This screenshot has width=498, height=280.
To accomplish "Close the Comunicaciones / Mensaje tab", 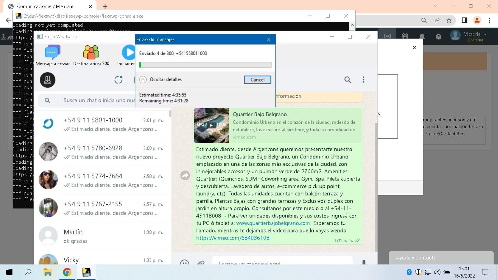I will (x=90, y=7).
